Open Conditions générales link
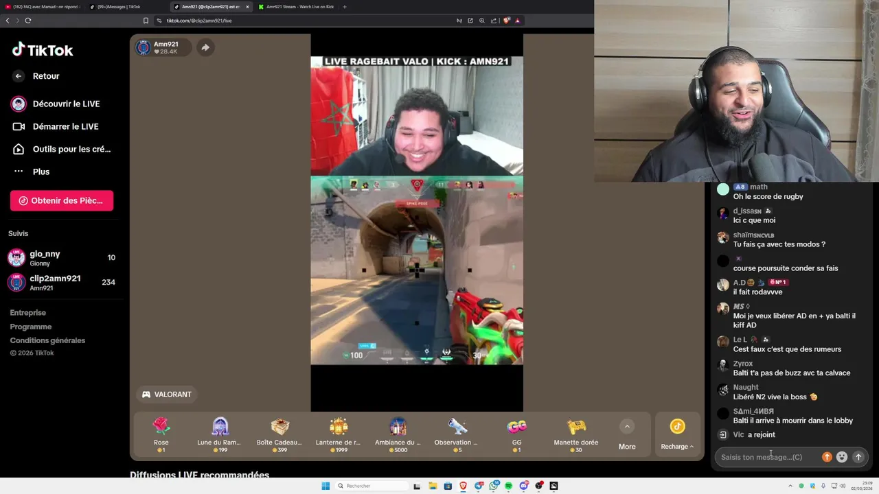The image size is (879, 494). [47, 340]
